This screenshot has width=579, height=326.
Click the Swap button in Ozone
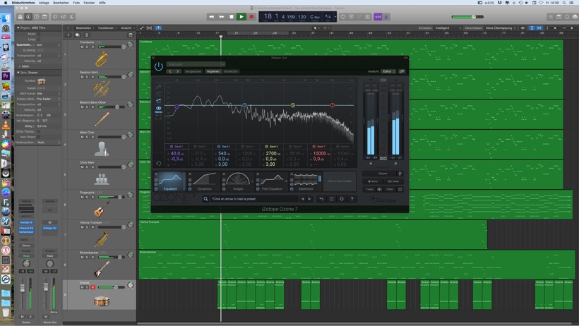click(x=393, y=181)
